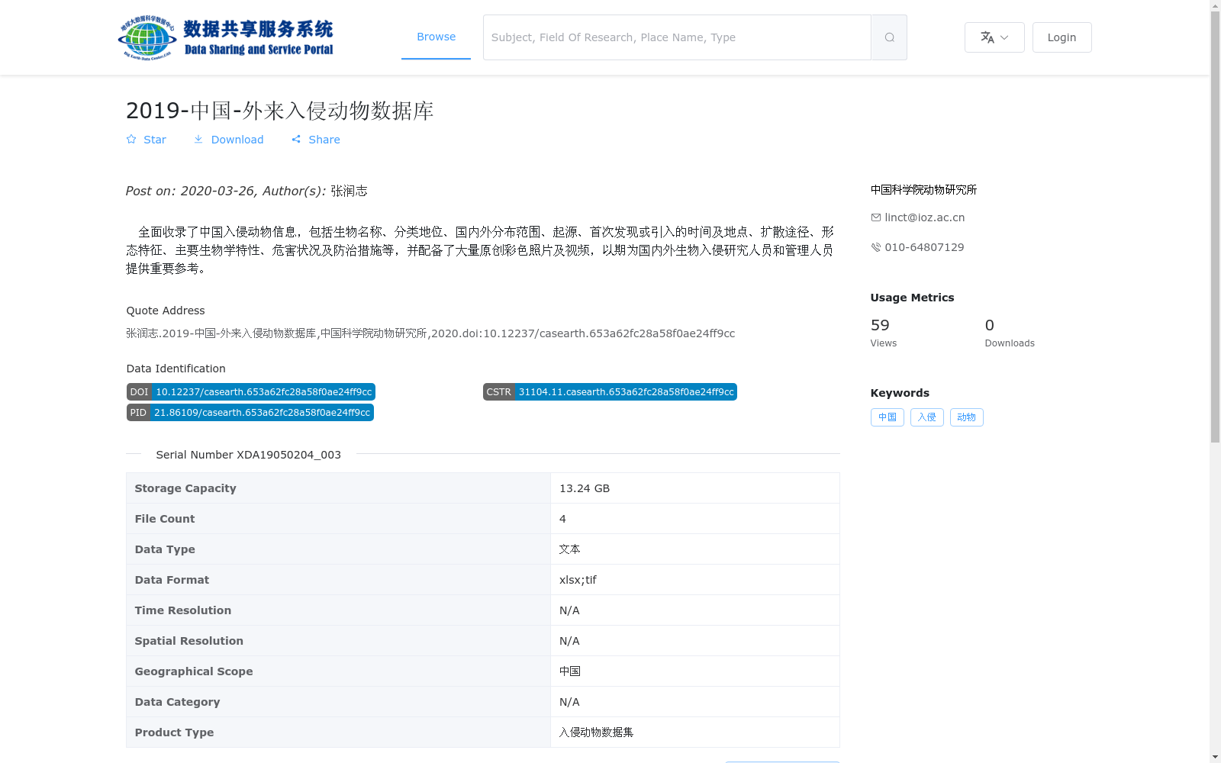Click the search magnifier icon button
This screenshot has width=1221, height=763.
[889, 37]
